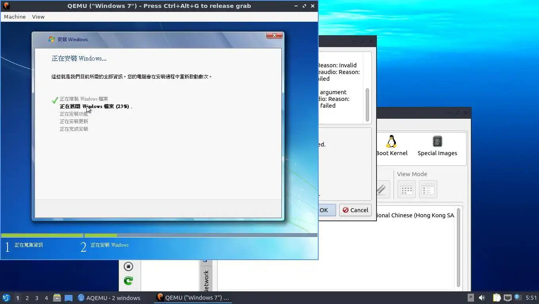Open the Machine menu in QEMU
539x304 pixels.
15,17
